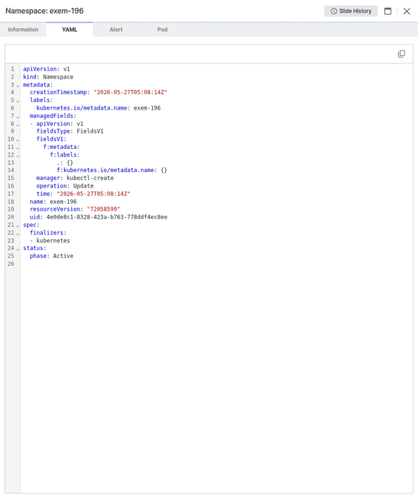The height and width of the screenshot is (501, 418).
Task: Collapse the status section fold arrow
Action: click(x=18, y=249)
